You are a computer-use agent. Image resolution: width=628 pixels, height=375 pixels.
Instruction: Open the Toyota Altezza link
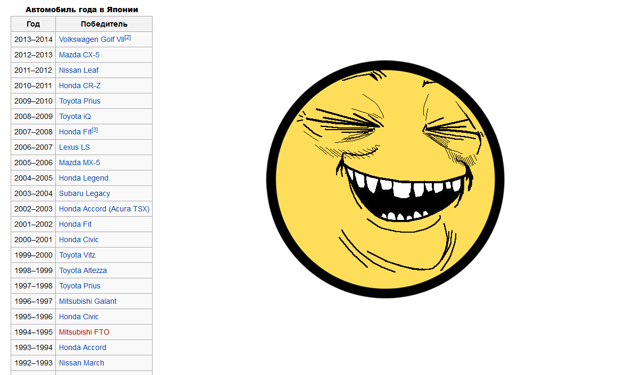[x=83, y=270]
